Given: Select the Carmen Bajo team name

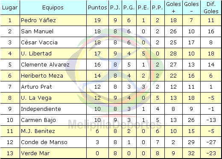Looking at the screenshot, I should click(x=38, y=120).
